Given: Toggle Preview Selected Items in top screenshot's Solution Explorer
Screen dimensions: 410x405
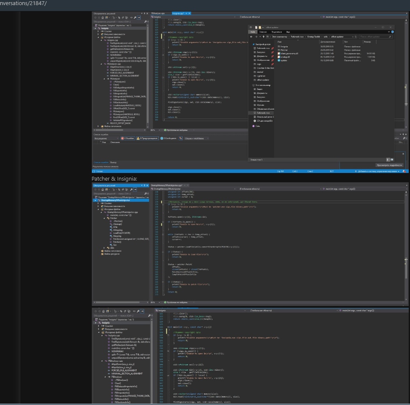Looking at the screenshot, I should [x=139, y=18].
